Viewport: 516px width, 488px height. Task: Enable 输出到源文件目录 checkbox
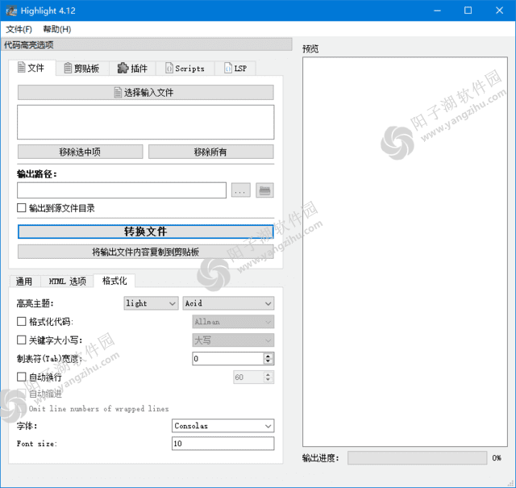coord(22,208)
